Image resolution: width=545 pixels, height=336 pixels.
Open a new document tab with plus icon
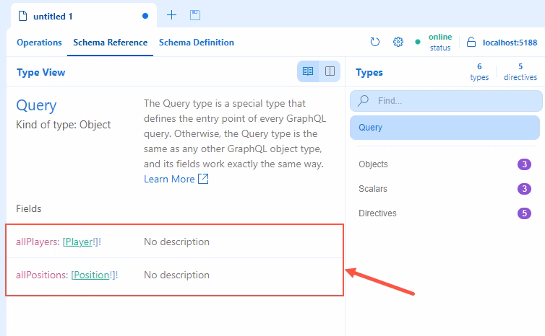172,15
